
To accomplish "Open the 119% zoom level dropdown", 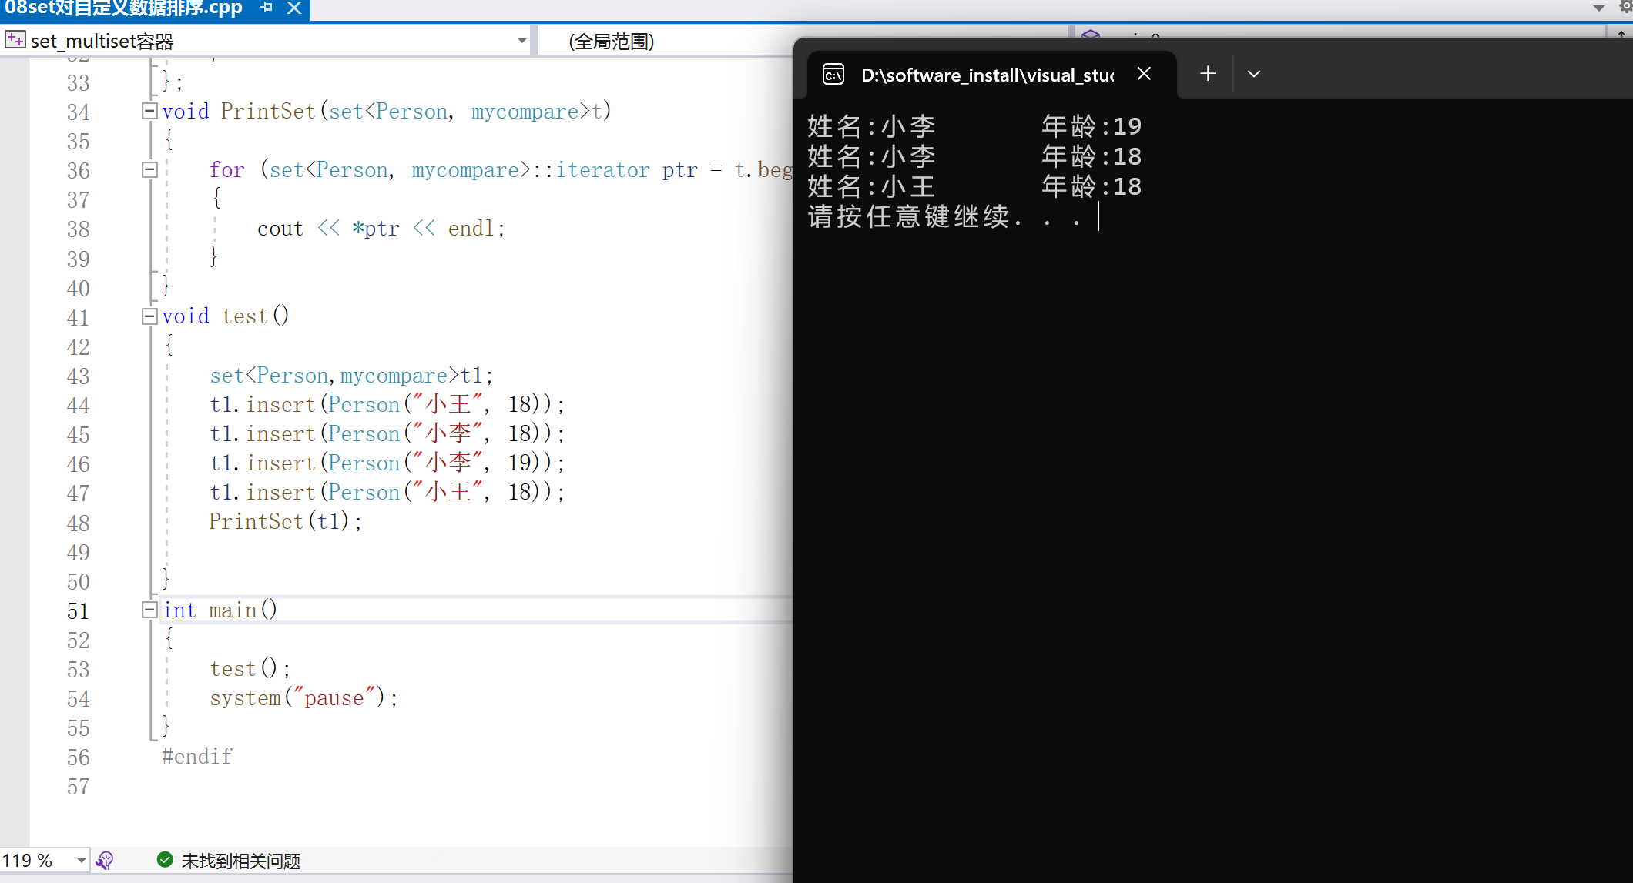I will [80, 860].
